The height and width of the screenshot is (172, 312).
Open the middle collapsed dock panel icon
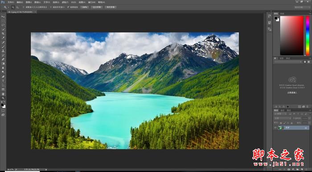point(269,23)
